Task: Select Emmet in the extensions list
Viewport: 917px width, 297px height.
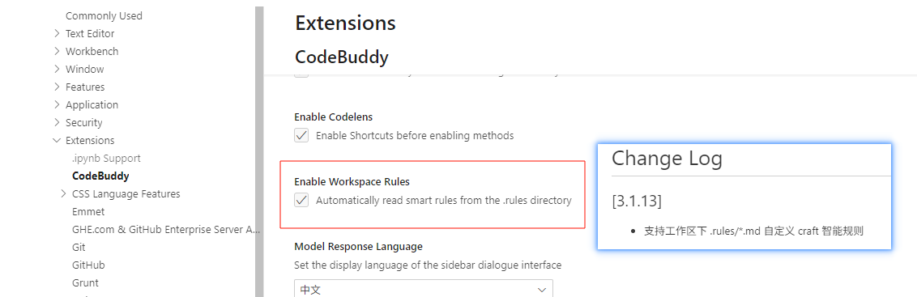Action: point(88,212)
